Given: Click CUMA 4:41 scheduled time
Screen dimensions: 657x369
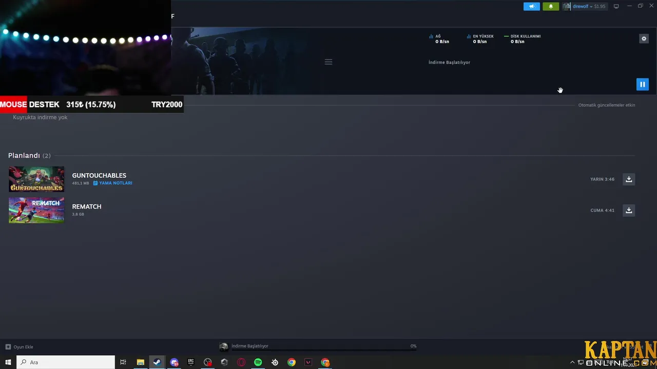Looking at the screenshot, I should point(602,210).
